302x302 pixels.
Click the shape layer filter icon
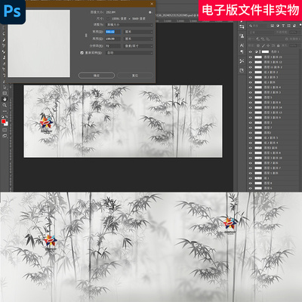tap(288, 26)
